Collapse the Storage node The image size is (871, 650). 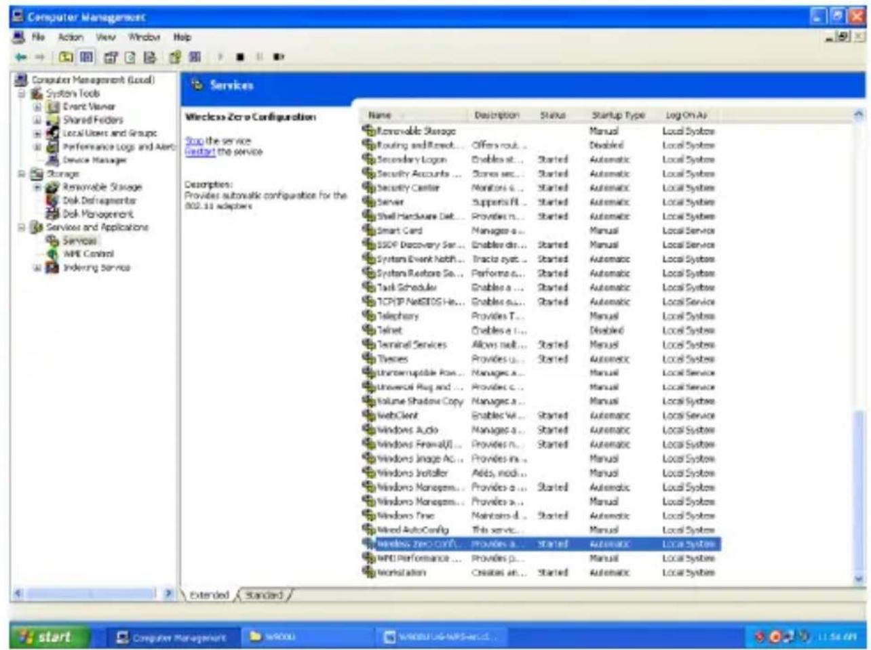tap(22, 174)
